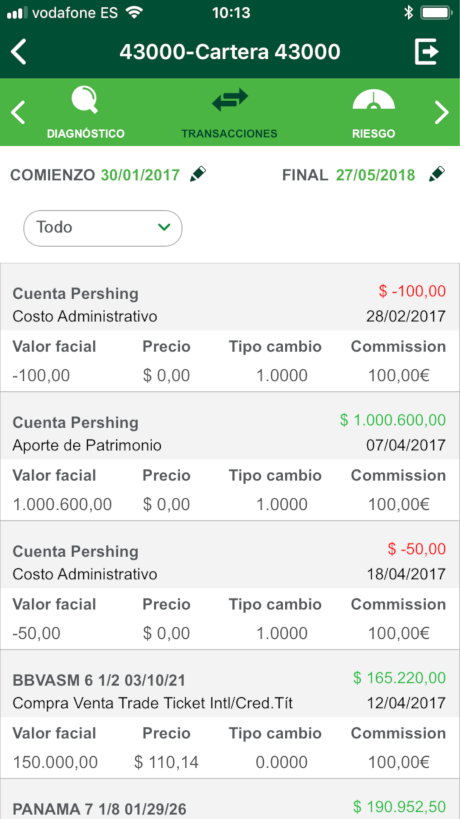Tap the logout exit icon

click(x=426, y=52)
